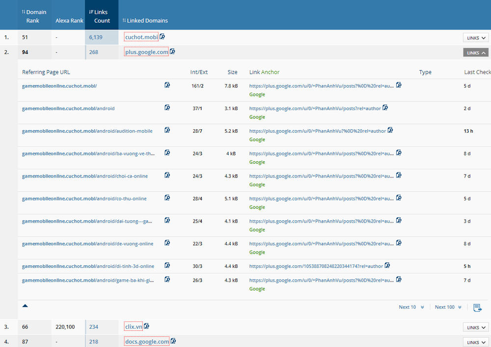
Task: Export the links list using the export icon
Action: click(477, 308)
